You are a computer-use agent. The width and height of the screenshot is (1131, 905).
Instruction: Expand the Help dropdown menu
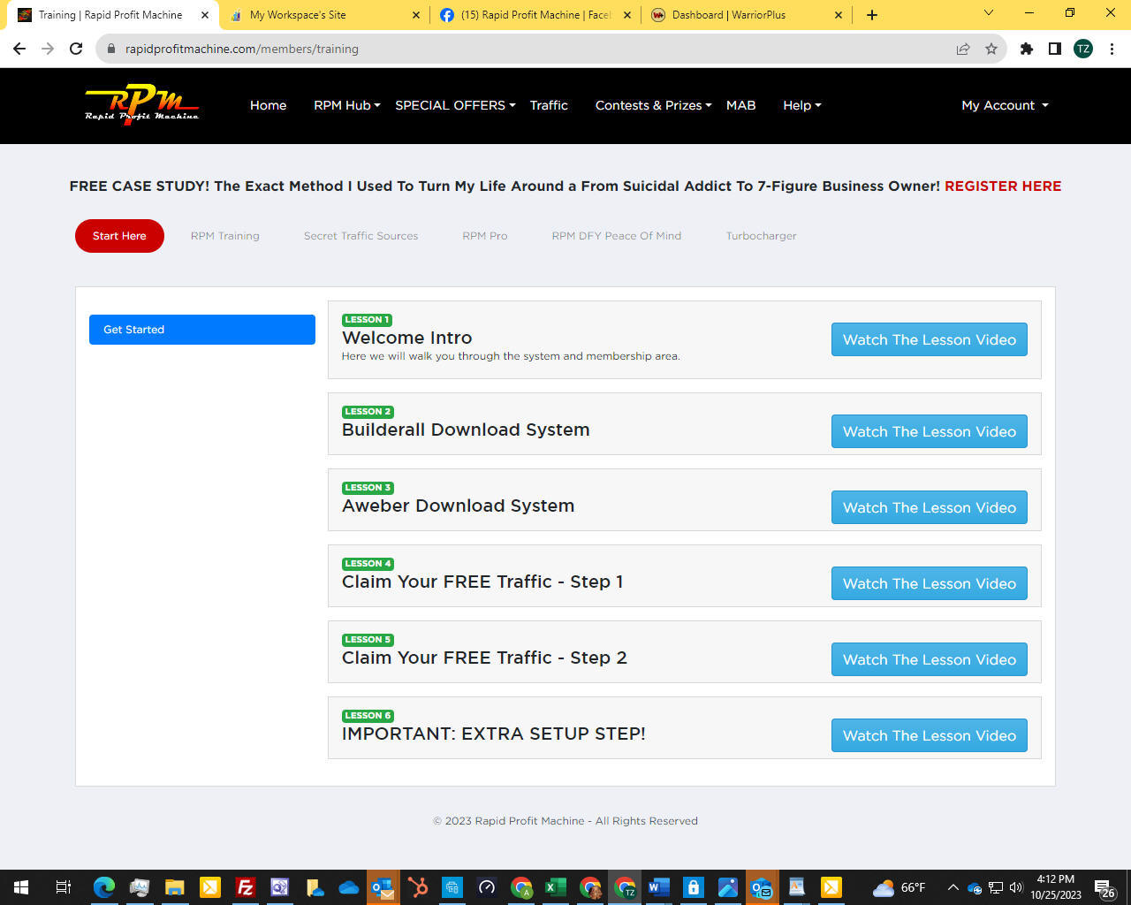click(801, 105)
